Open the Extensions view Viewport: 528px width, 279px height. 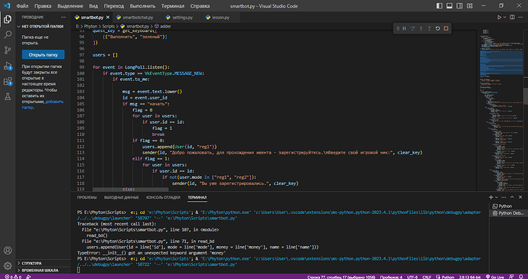(8, 81)
